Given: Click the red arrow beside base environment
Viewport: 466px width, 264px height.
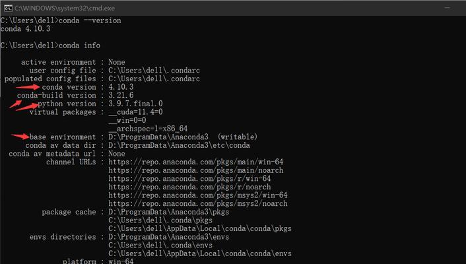Looking at the screenshot, I should pyautogui.click(x=20, y=136).
